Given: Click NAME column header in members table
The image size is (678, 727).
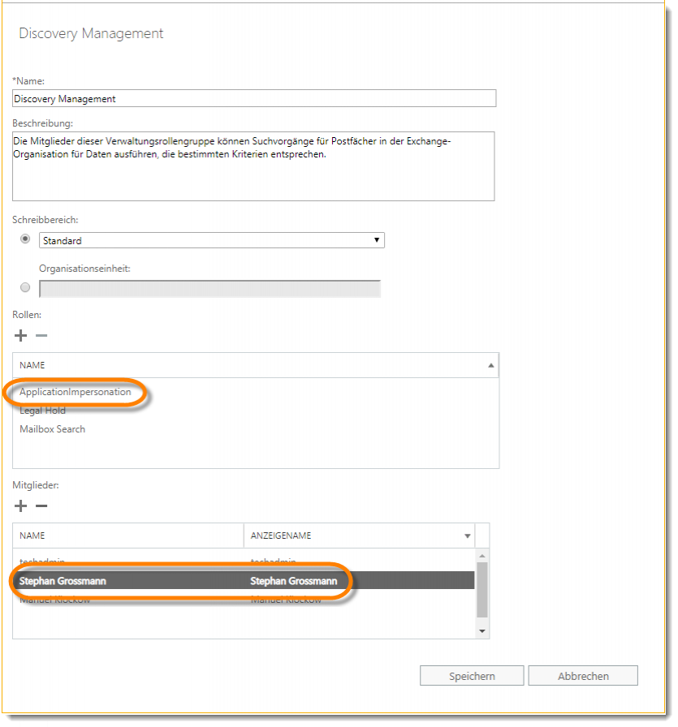Looking at the screenshot, I should (128, 536).
